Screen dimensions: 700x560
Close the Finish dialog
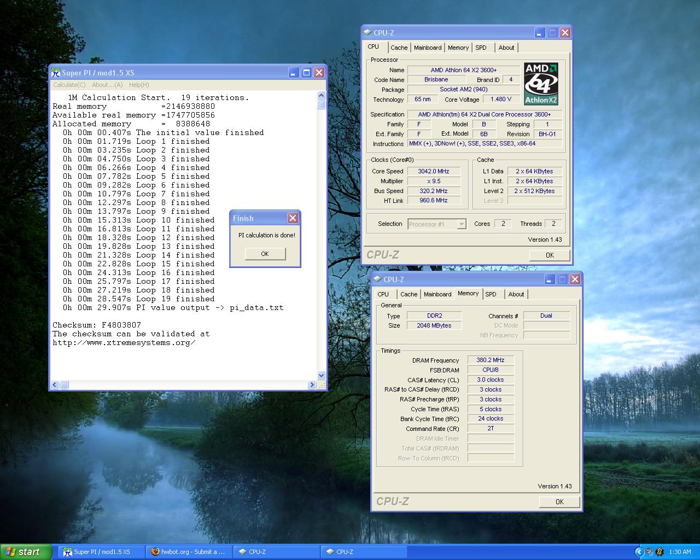[x=293, y=218]
